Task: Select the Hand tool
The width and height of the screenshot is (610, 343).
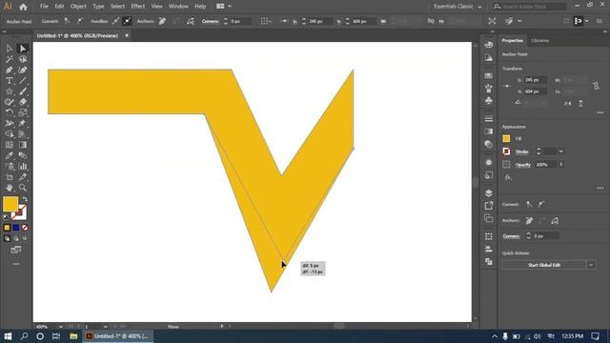Action: pyautogui.click(x=9, y=188)
